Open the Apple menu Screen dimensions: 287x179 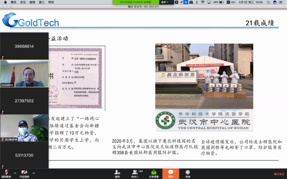pyautogui.click(x=5, y=2)
